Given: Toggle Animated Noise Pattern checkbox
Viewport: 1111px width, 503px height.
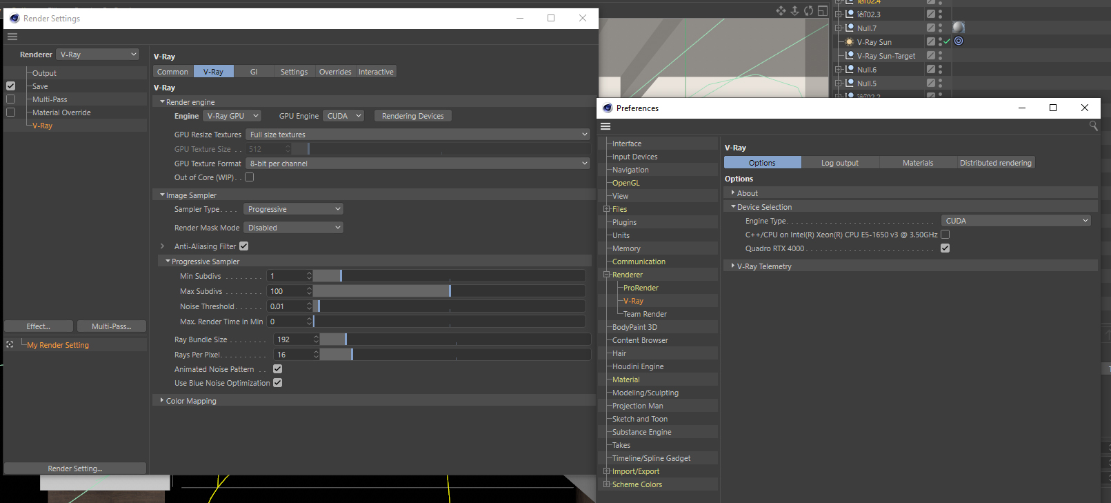Looking at the screenshot, I should [x=277, y=369].
